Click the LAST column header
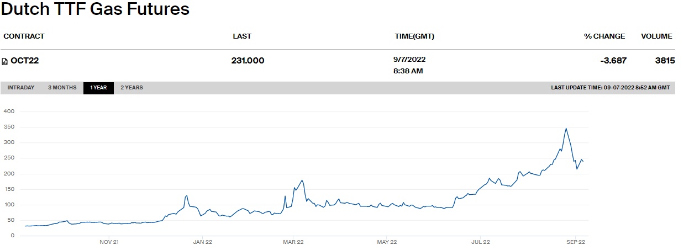The width and height of the screenshot is (689, 245). pos(242,36)
